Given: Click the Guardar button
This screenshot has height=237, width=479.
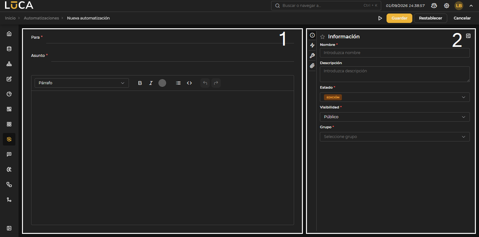Looking at the screenshot, I should (399, 18).
